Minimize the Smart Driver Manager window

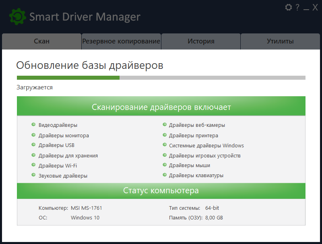pyautogui.click(x=306, y=8)
